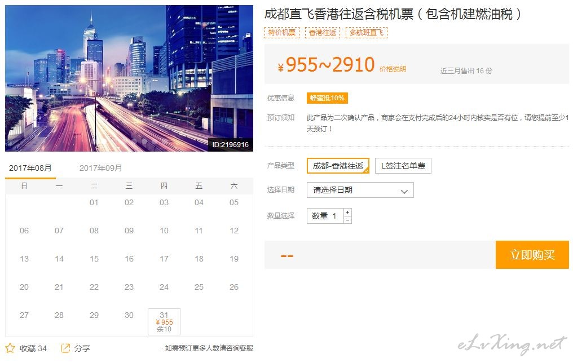Viewport: 573px width, 363px height.
Task: Click the star favorite icon
Action: pyautogui.click(x=10, y=348)
